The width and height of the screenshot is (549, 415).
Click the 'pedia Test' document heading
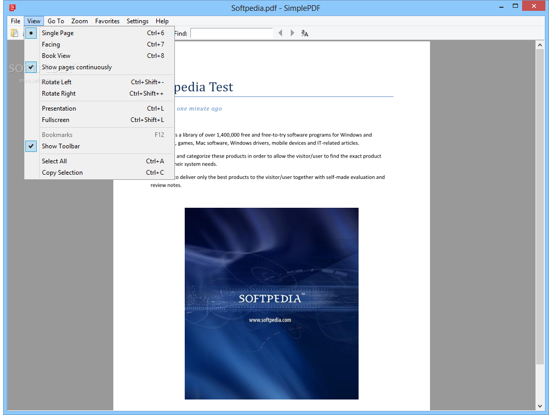[x=203, y=87]
